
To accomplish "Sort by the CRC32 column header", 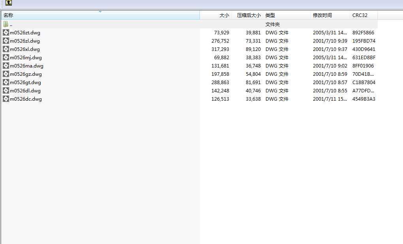I will tap(363, 15).
